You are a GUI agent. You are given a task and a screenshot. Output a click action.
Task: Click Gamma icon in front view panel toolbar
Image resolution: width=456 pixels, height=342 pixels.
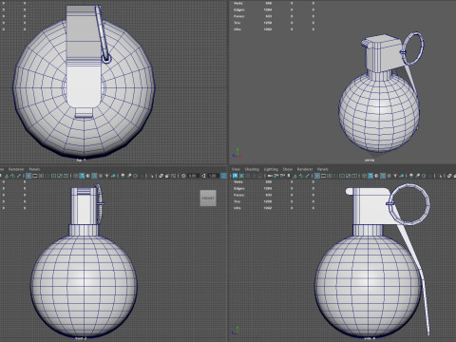[x=203, y=176]
